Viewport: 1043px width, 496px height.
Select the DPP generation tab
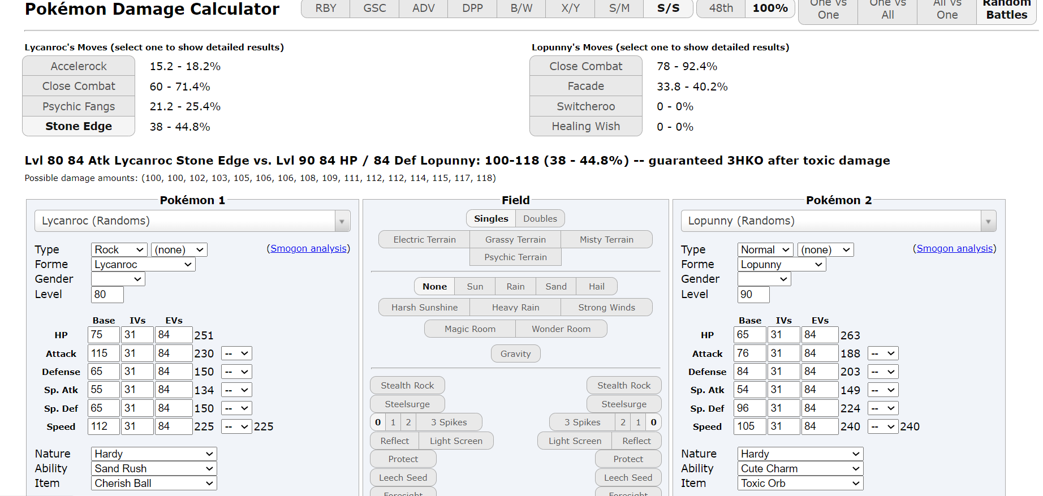point(472,8)
